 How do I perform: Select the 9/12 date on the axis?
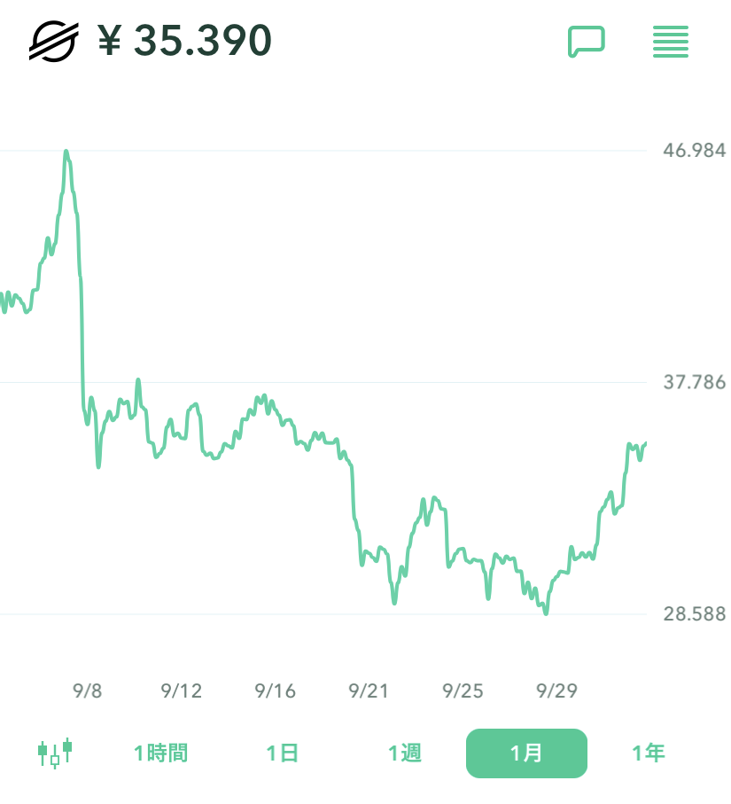point(182,691)
